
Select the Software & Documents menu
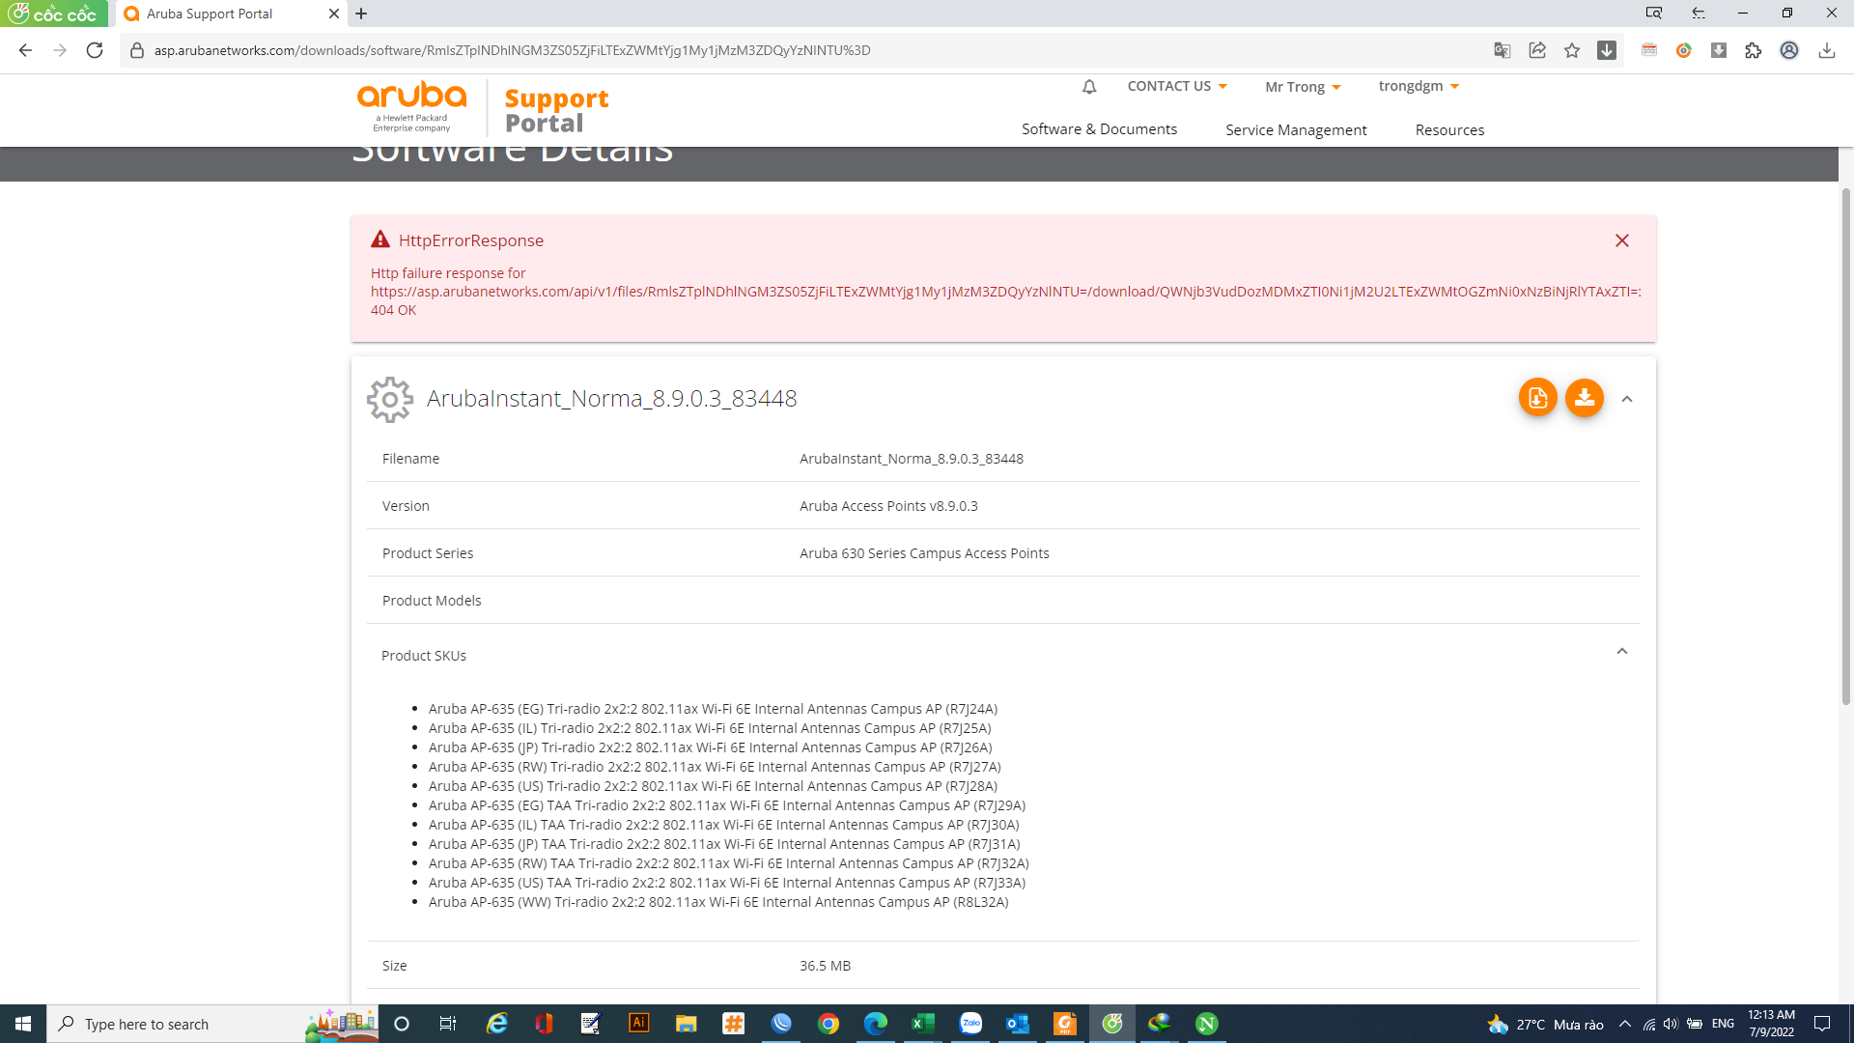tap(1099, 128)
